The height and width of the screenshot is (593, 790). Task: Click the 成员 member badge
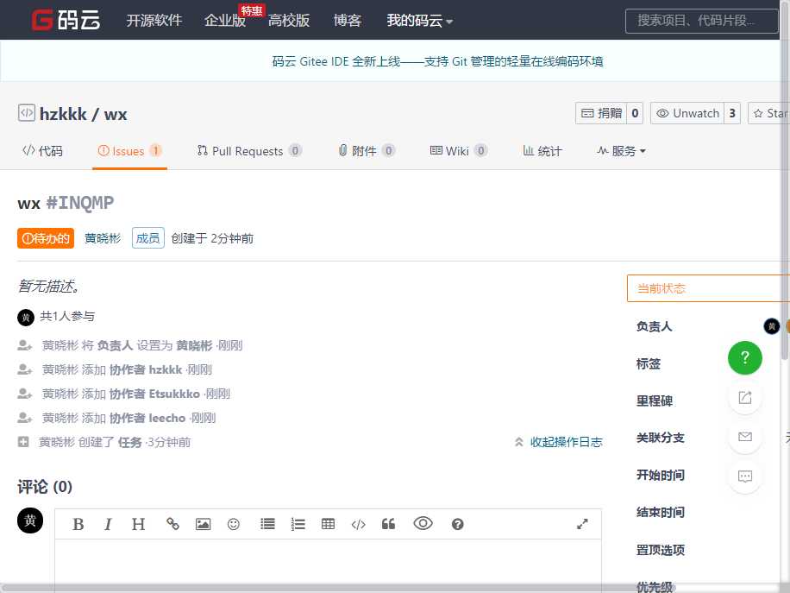pos(148,238)
